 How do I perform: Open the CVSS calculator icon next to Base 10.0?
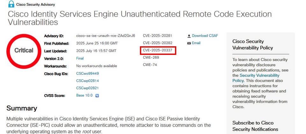[x=97, y=96]
